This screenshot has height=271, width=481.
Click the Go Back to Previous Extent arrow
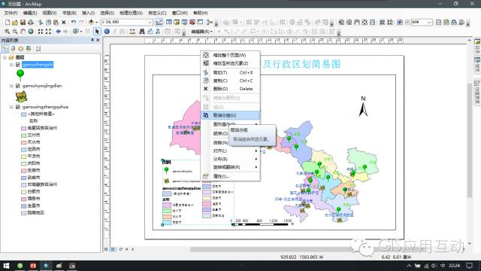coord(58,32)
